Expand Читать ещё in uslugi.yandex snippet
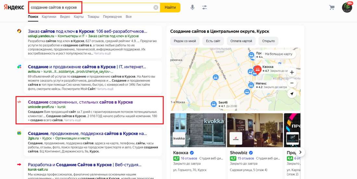357x179 pixels. click(102, 53)
